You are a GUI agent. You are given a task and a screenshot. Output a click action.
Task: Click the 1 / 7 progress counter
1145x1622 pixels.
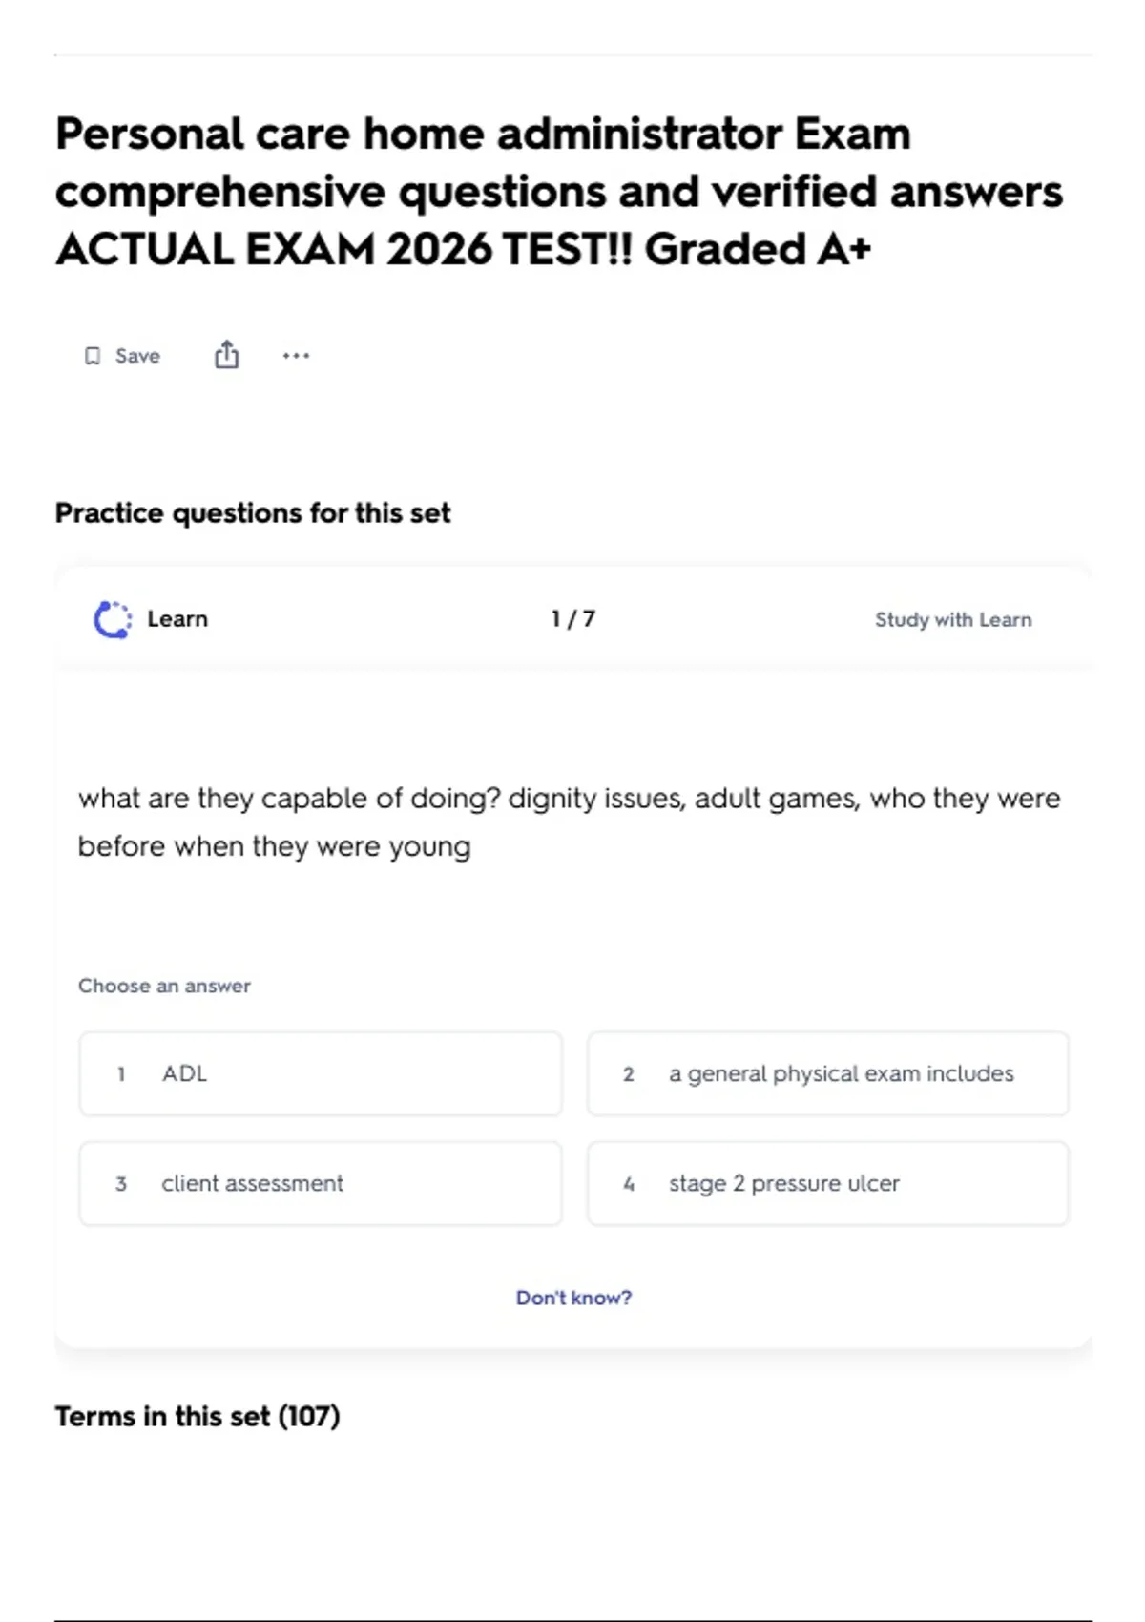click(573, 619)
